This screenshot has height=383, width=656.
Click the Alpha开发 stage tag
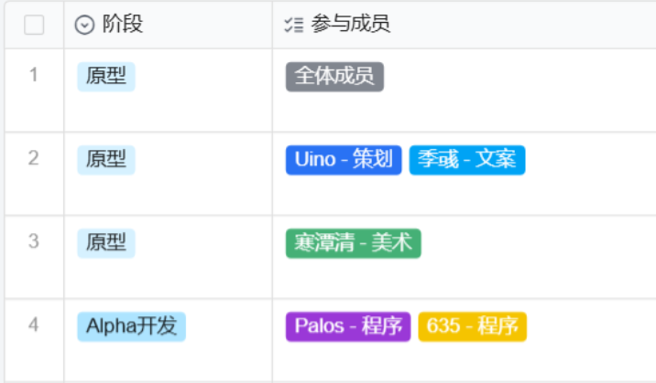tap(131, 326)
